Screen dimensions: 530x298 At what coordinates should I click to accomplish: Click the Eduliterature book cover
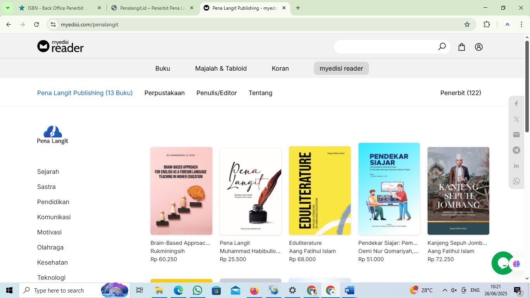click(x=320, y=191)
